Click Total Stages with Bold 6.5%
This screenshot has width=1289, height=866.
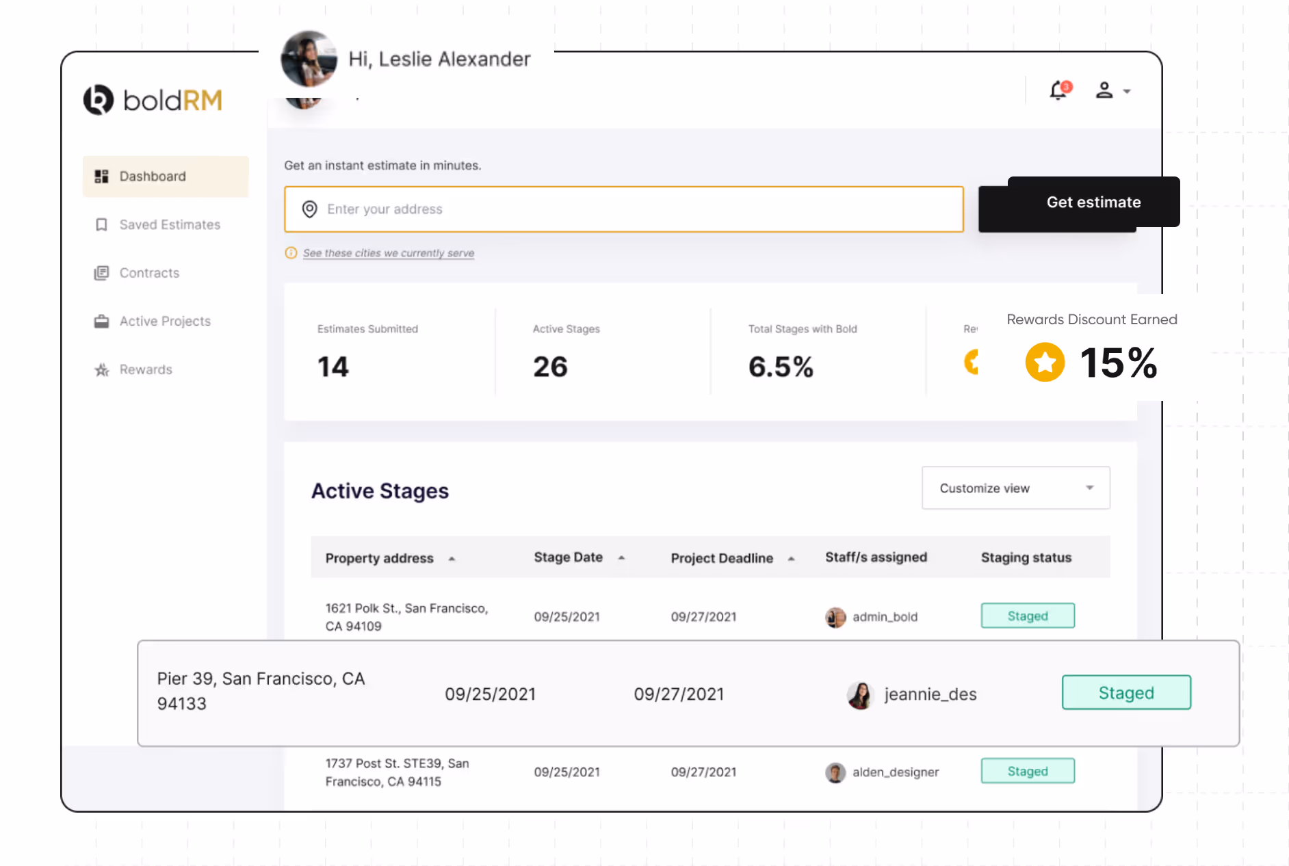(781, 367)
